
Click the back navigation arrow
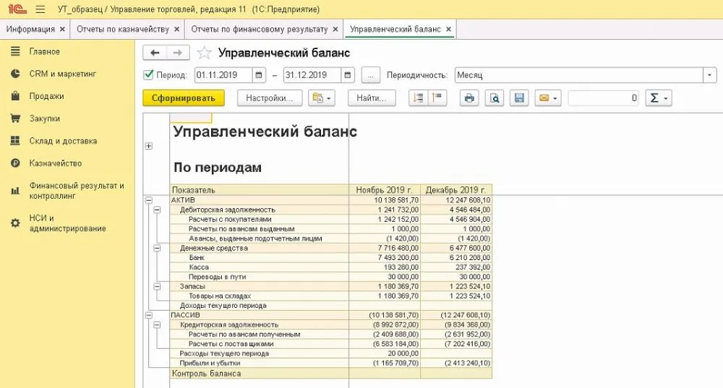(155, 53)
